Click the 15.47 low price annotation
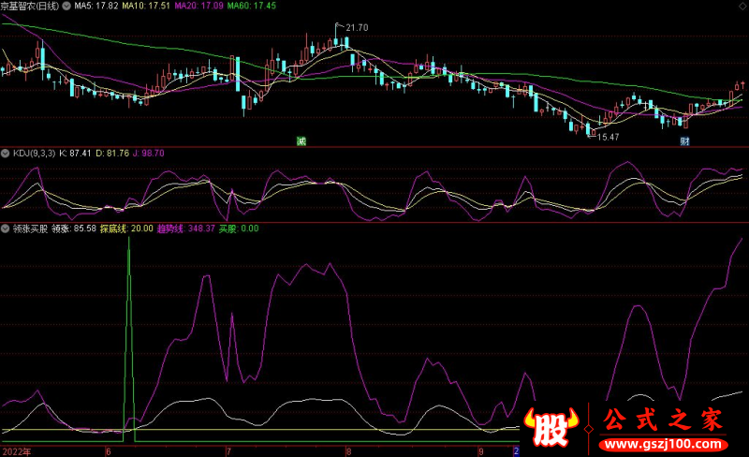This screenshot has width=749, height=457. coord(608,138)
